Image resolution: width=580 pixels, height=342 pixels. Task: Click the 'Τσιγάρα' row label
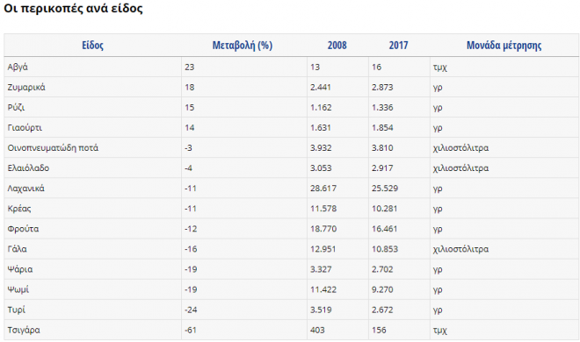tap(24, 330)
